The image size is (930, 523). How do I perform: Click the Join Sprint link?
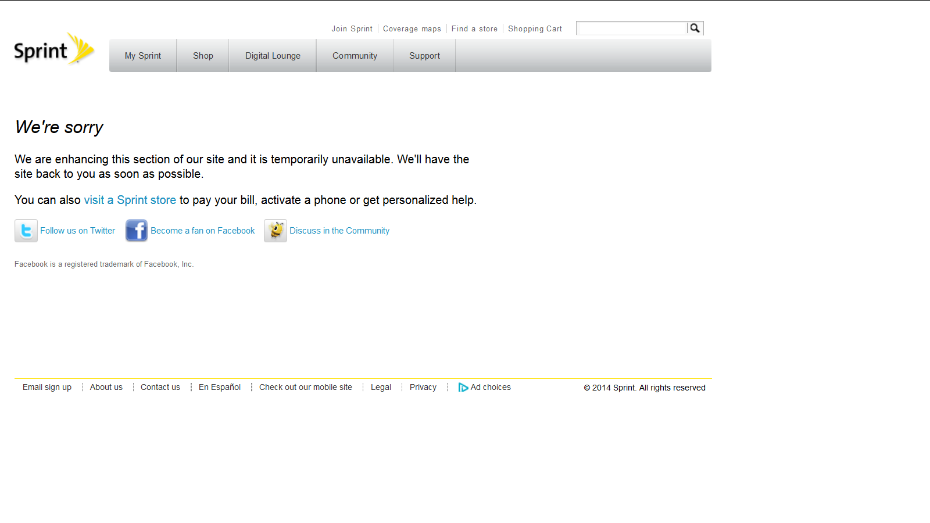click(352, 28)
